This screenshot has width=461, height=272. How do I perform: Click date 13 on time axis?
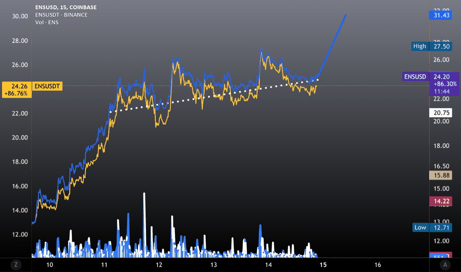coord(214,265)
